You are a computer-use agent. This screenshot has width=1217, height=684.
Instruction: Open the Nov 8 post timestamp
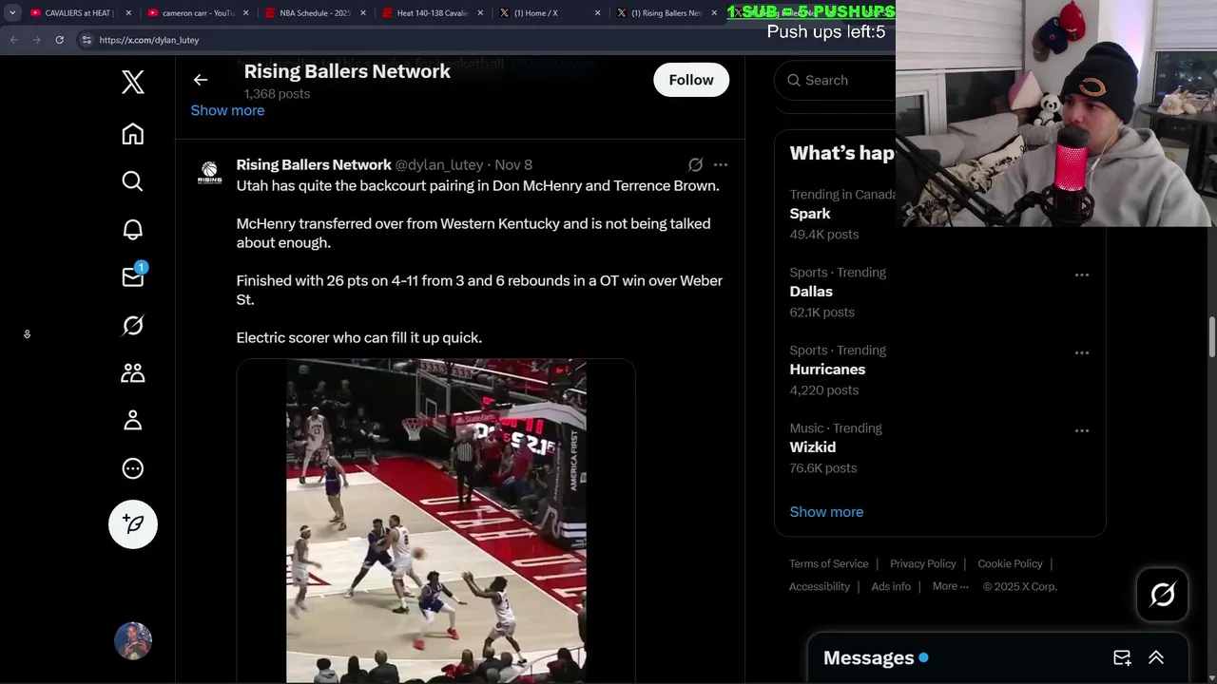(513, 164)
